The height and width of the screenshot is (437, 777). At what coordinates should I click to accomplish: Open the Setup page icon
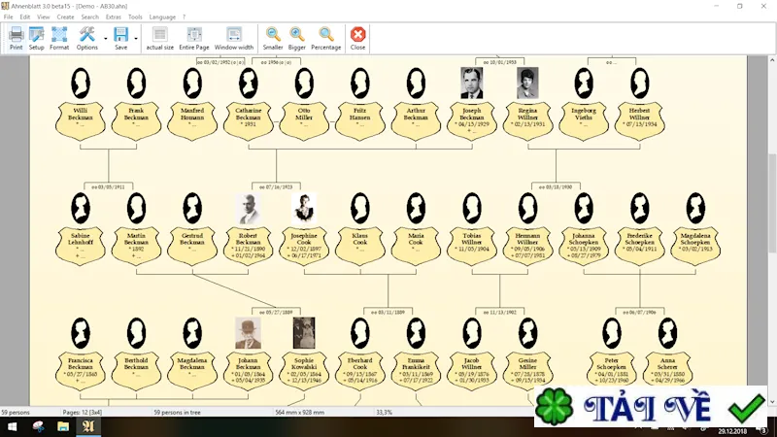coord(36,35)
